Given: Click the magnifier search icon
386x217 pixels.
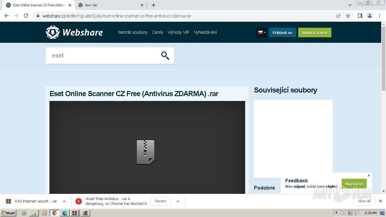Looking at the screenshot, I should (x=165, y=55).
